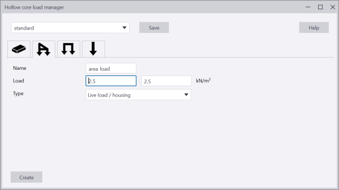Click the 'Load' field label
339x190 pixels.
[19, 81]
